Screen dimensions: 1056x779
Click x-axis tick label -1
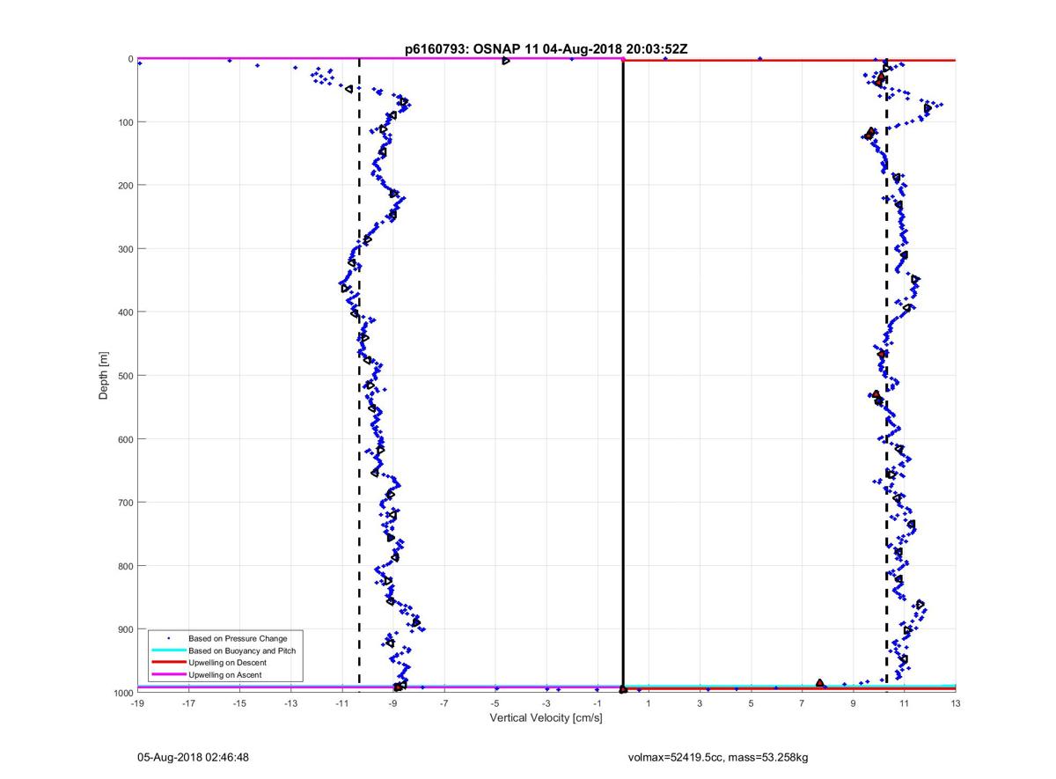click(598, 703)
